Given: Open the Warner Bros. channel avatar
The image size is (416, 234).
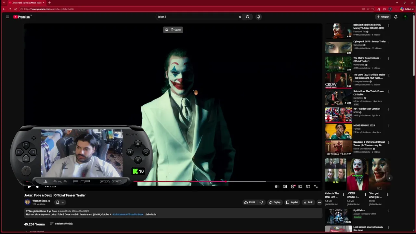Looking at the screenshot, I should (x=27, y=202).
